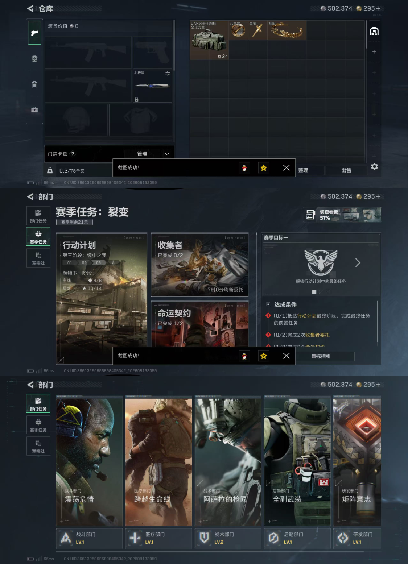The width and height of the screenshot is (408, 564).
Task: Open 军需处 tab in department screen
Action: pos(38,446)
